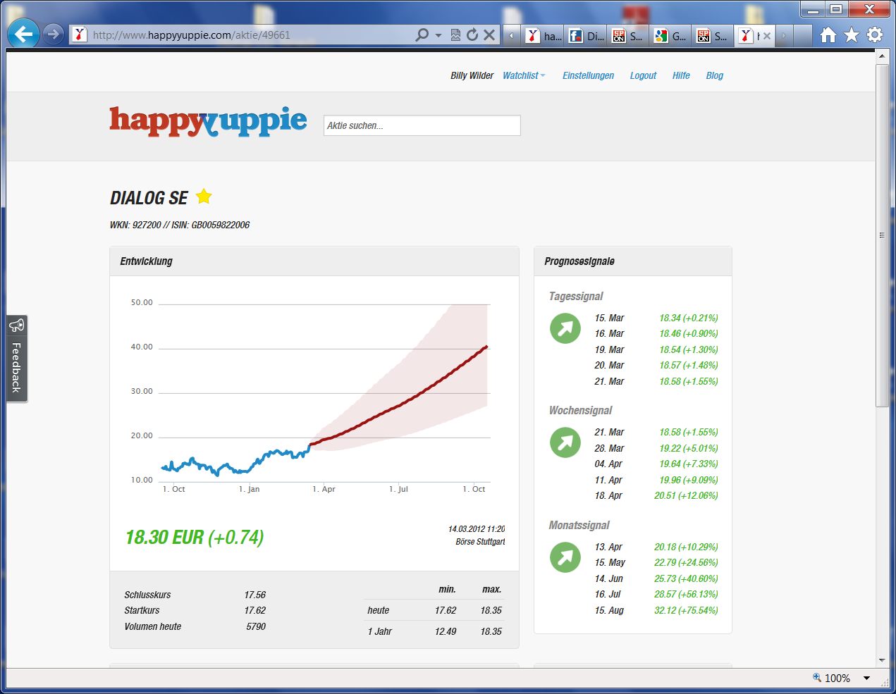Open the Blog link
896x694 pixels.
point(714,75)
